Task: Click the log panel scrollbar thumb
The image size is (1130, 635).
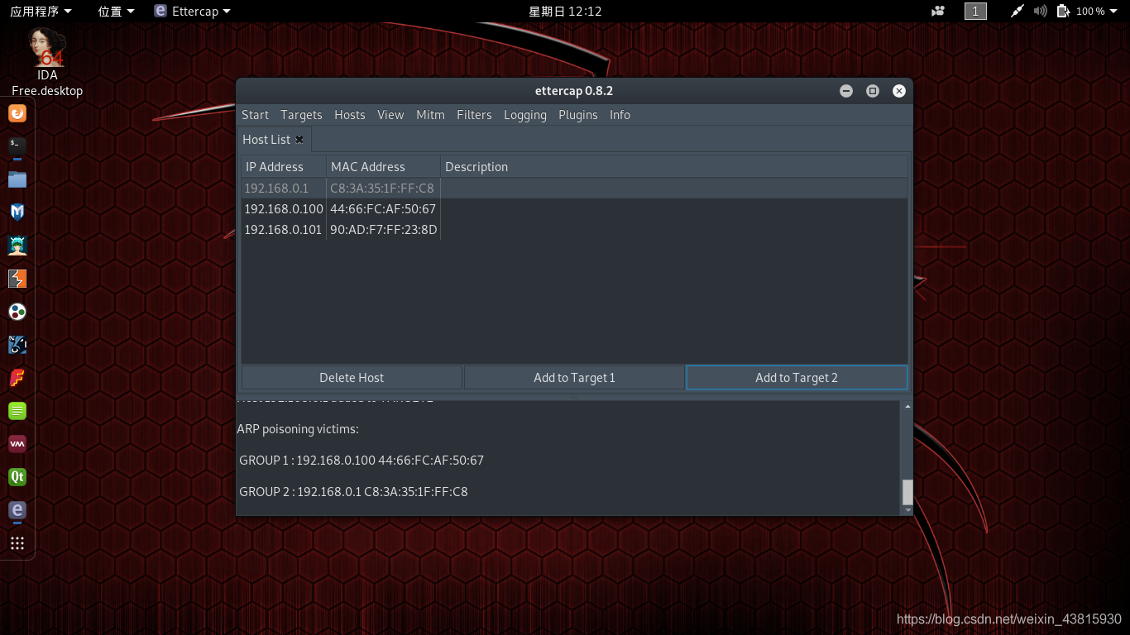Action: pyautogui.click(x=907, y=492)
